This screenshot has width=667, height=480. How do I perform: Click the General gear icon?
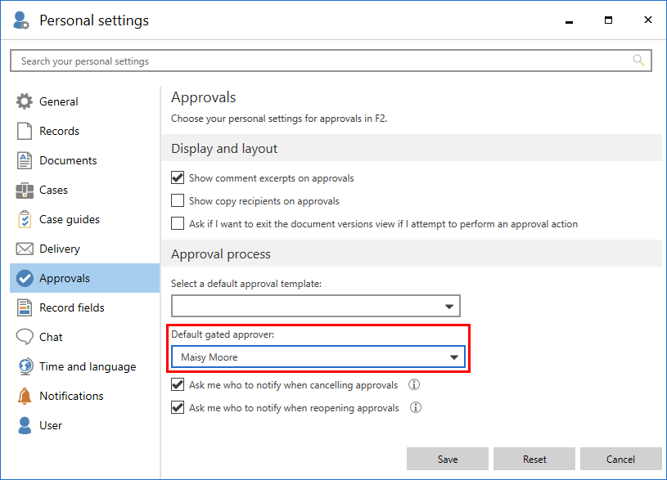click(x=25, y=101)
